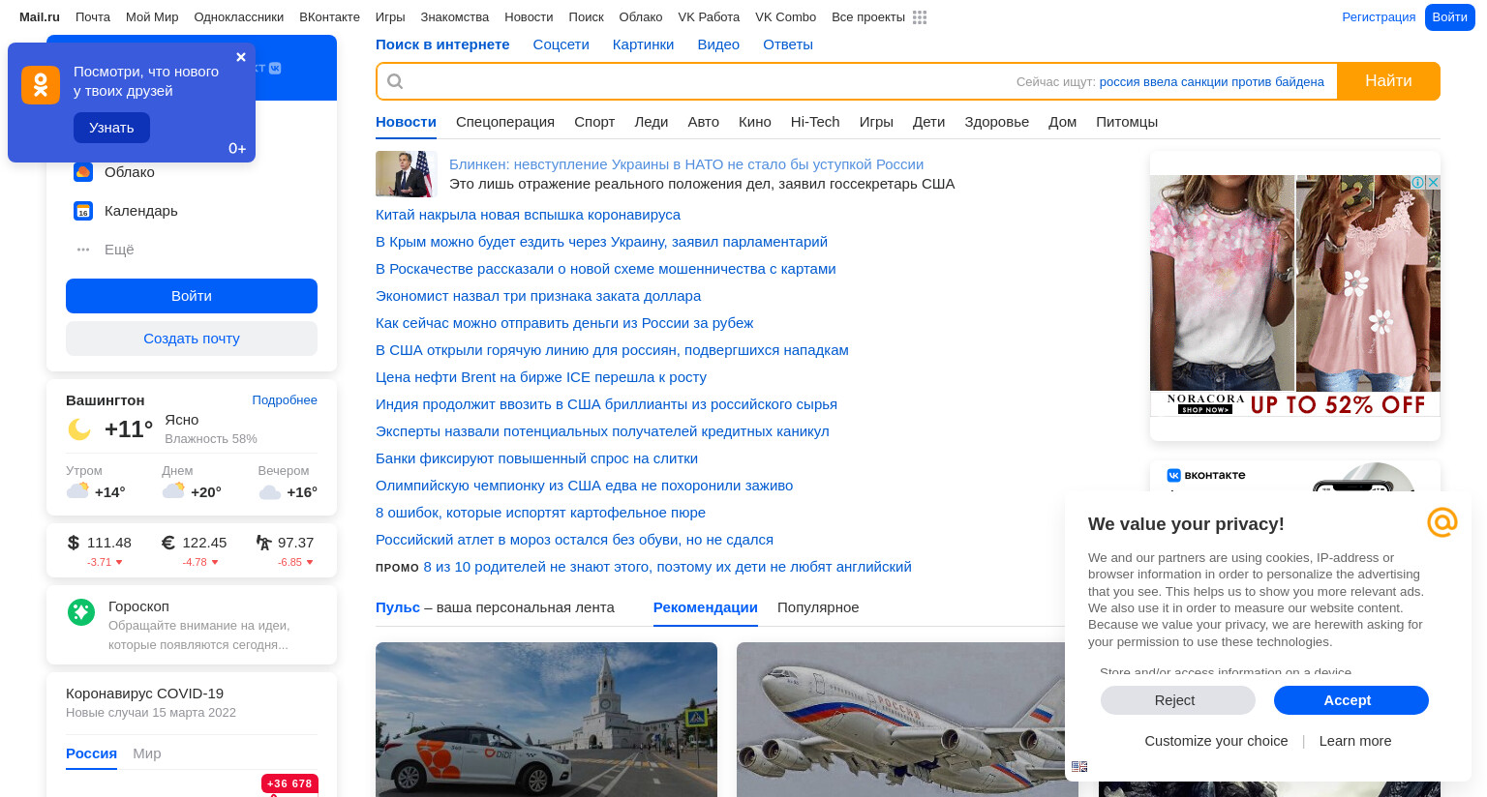Click the orange Mail.ru @ logo

[1441, 522]
